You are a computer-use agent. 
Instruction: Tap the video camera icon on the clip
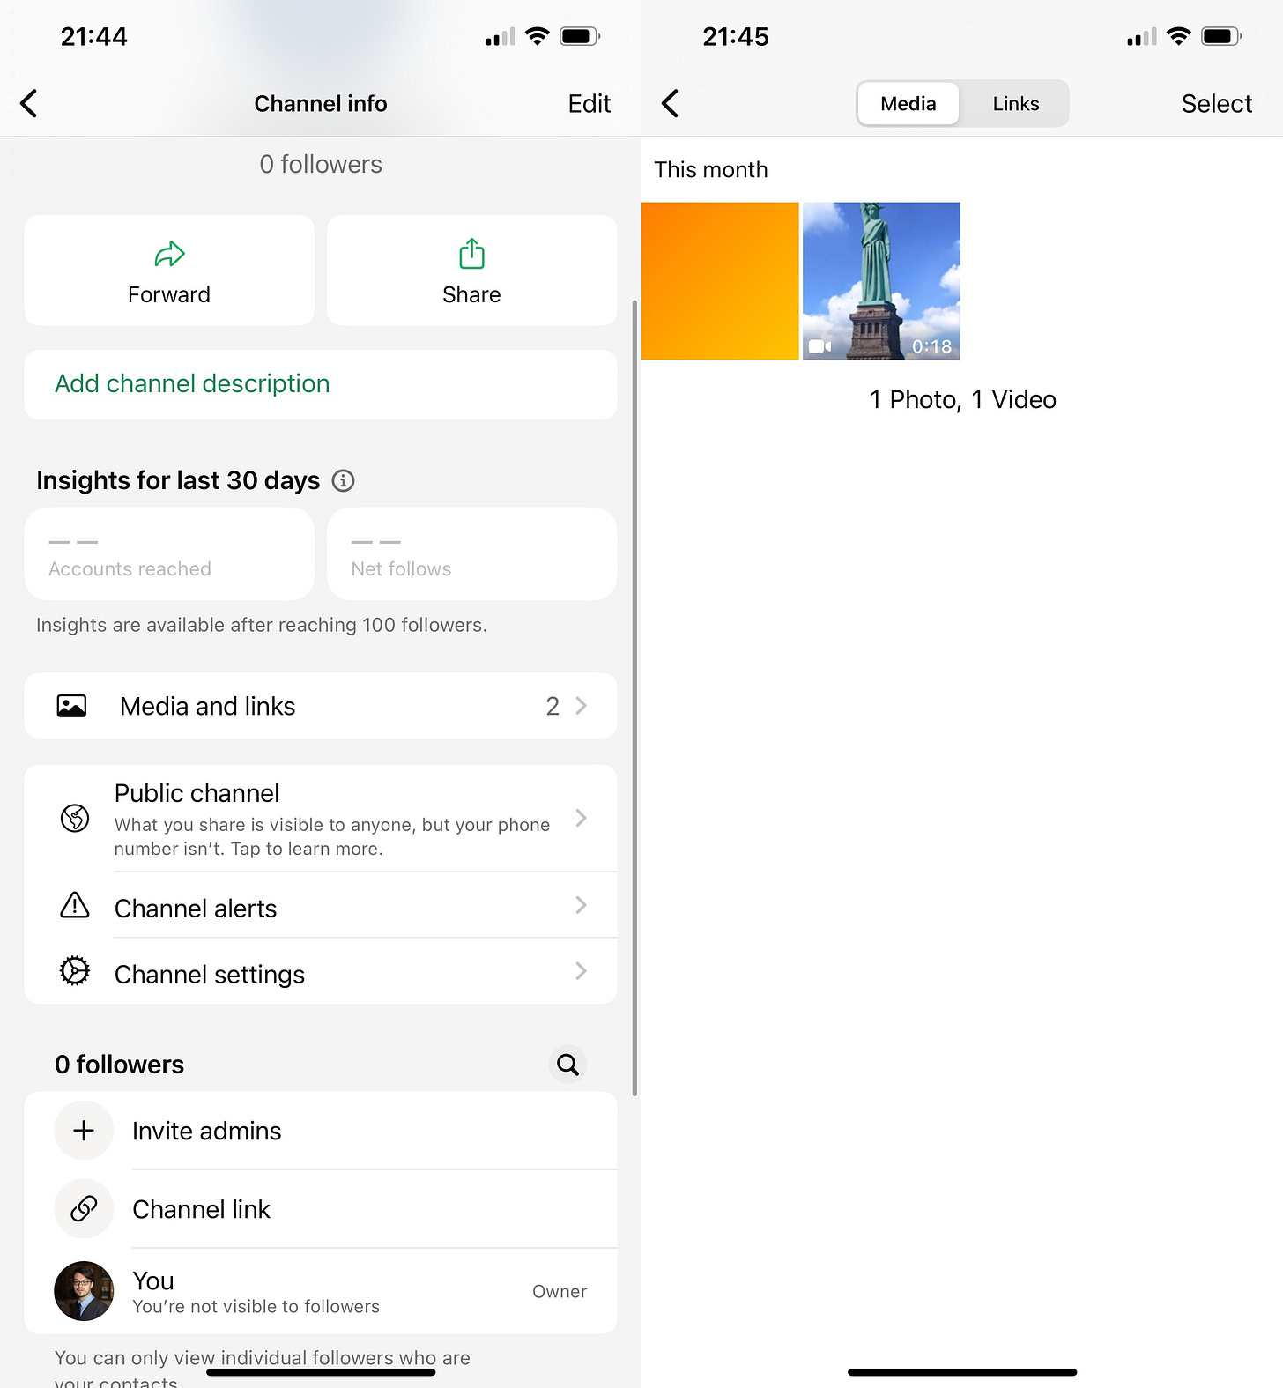pyautogui.click(x=819, y=346)
